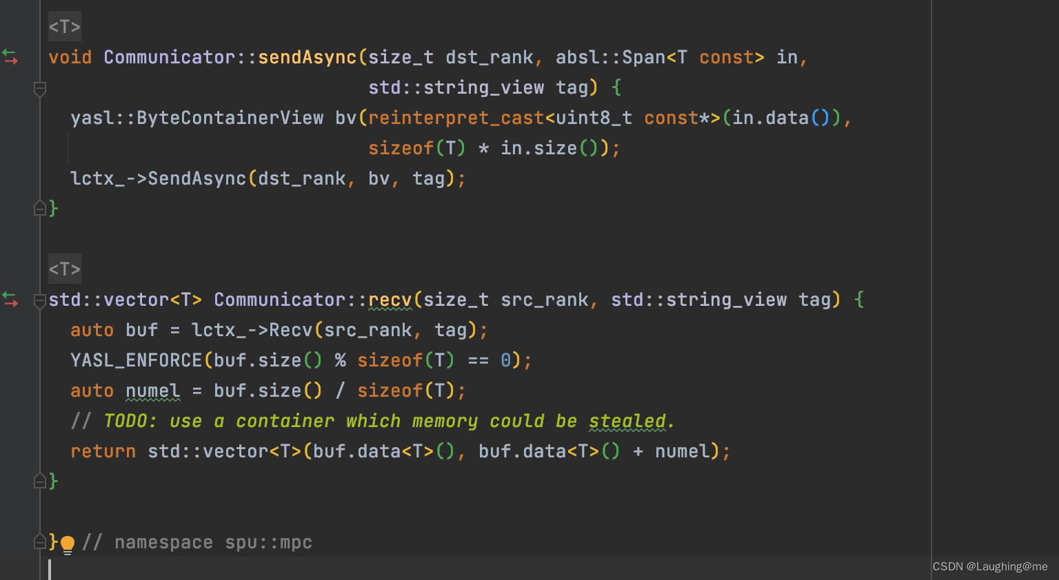Click the void keyword before Communicator

tap(70, 57)
